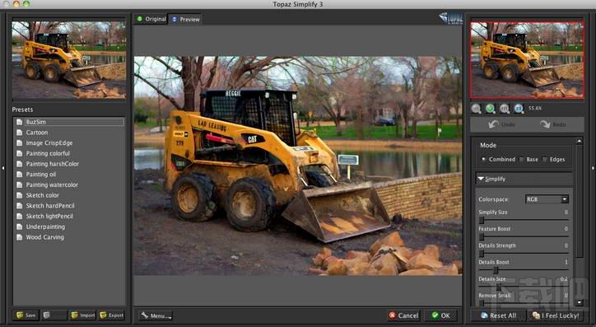Image resolution: width=596 pixels, height=327 pixels.
Task: Click the Undo button
Action: pyautogui.click(x=501, y=124)
